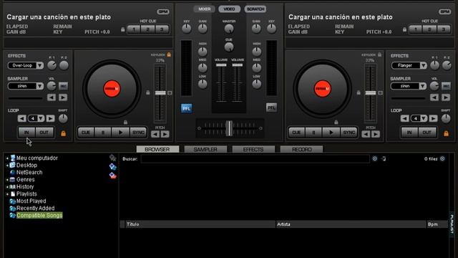This screenshot has height=258, width=458.
Task: Set loop OUT point on left deck
Action: point(44,133)
